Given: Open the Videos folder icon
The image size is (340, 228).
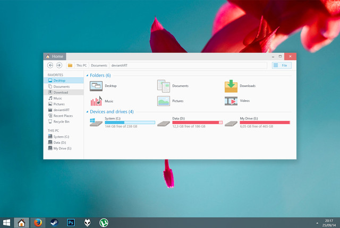Looking at the screenshot, I should (231, 101).
